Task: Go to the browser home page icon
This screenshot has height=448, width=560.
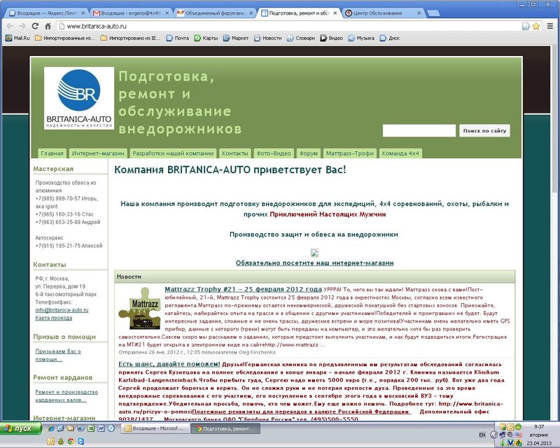Action: point(48,26)
